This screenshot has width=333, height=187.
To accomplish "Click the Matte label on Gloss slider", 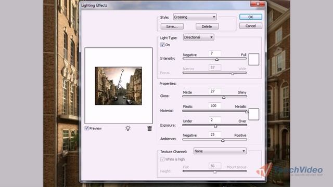I will (187, 92).
